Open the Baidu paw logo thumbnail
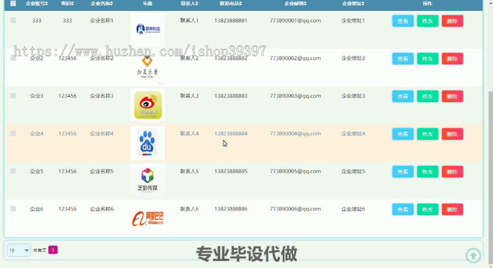This screenshot has width=493, height=268. (x=147, y=143)
